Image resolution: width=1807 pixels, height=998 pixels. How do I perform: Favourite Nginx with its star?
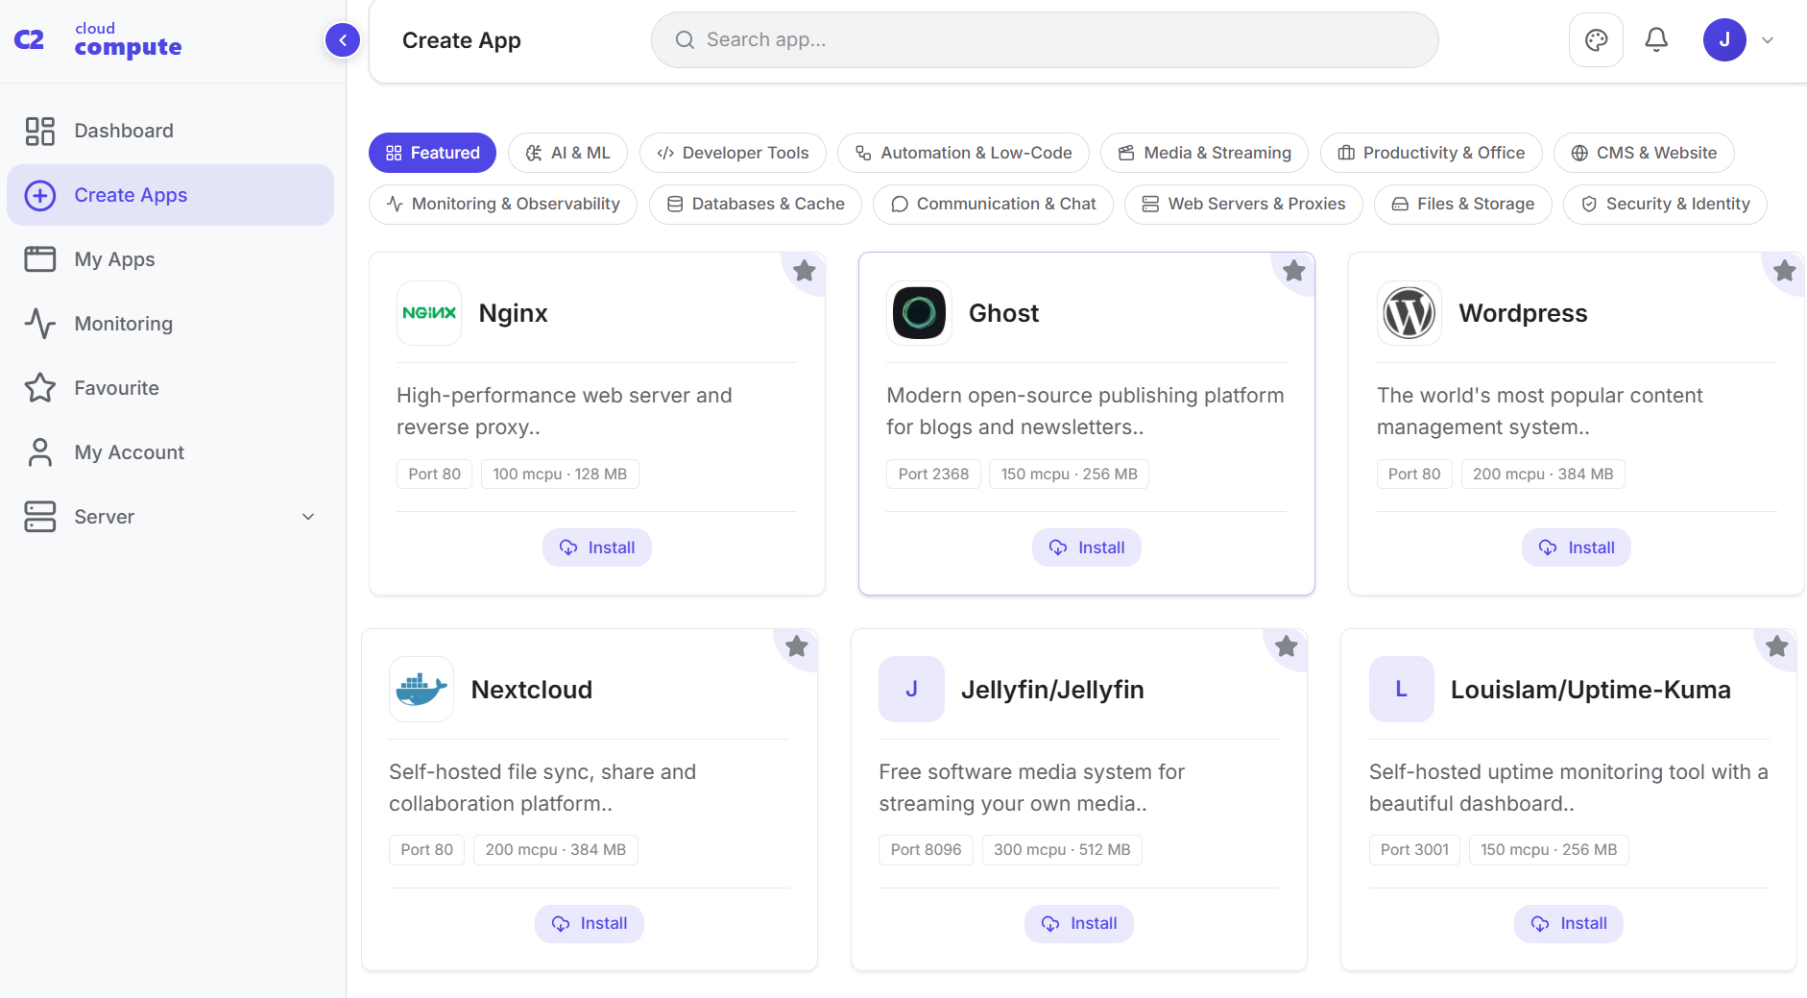coord(805,271)
